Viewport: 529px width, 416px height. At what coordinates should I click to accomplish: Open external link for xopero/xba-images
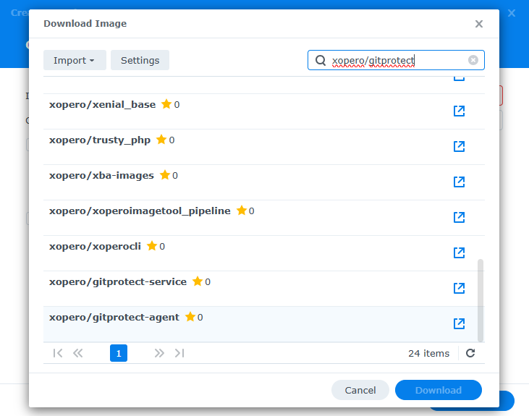click(458, 182)
